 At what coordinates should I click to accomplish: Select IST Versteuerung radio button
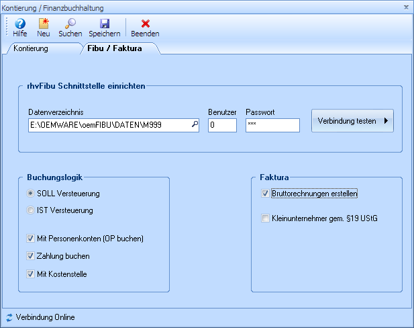31,210
